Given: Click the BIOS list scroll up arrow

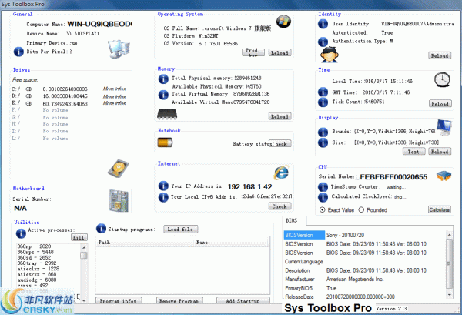Looking at the screenshot, I should tap(449, 235).
